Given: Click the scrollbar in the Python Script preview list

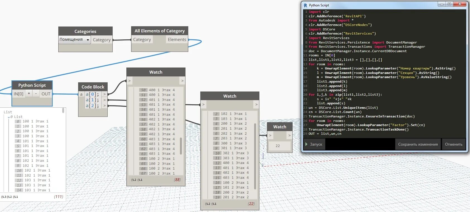Looking at the screenshot, I should [63, 110].
